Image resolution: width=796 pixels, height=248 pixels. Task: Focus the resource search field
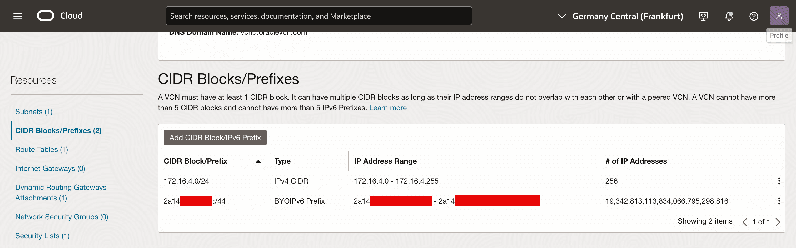click(x=319, y=16)
